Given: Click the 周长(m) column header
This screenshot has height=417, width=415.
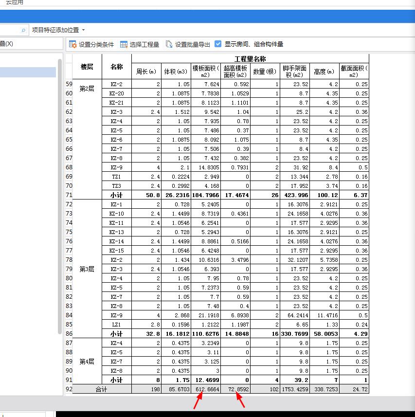Looking at the screenshot, I should pyautogui.click(x=146, y=71).
